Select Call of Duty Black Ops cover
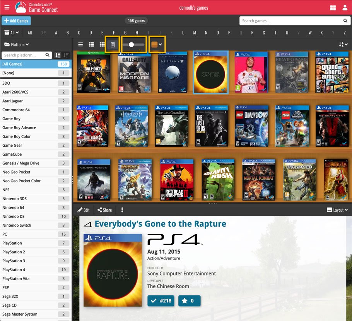Screen dimensions: 352x321 point(93,72)
